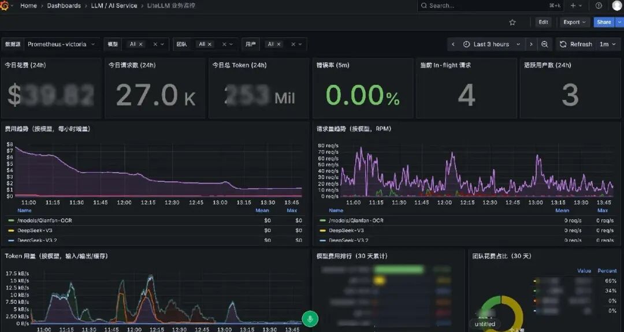Open the plus New menu in the header
The width and height of the screenshot is (624, 332).
click(576, 6)
